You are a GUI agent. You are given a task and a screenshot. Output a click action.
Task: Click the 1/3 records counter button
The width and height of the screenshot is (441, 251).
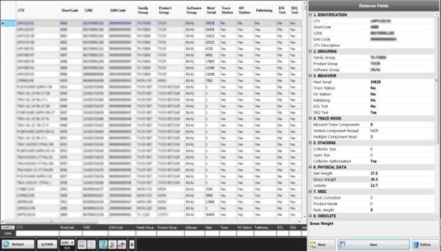pyautogui.click(x=47, y=244)
